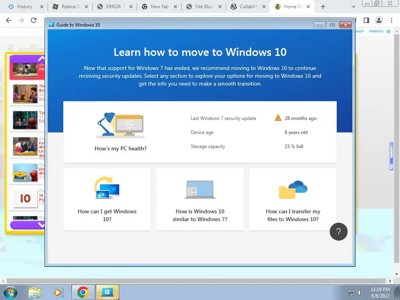Click the network icon in the system tray
This screenshot has width=400, height=300.
click(x=351, y=293)
